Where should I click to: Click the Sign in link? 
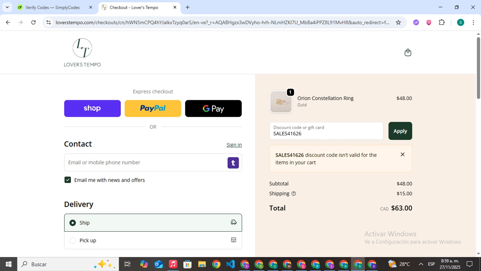pyautogui.click(x=234, y=145)
